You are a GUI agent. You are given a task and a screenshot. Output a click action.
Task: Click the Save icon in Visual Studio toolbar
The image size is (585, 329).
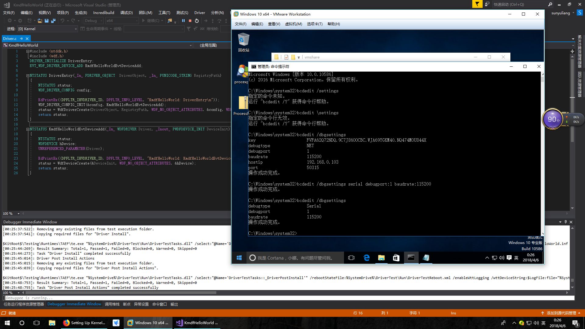pos(47,21)
